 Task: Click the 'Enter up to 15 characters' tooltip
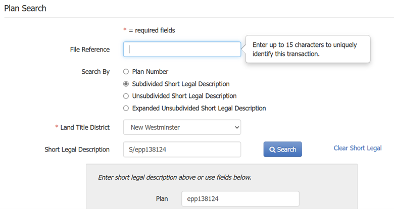(308, 49)
